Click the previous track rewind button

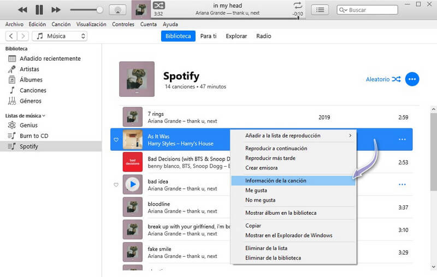pos(22,10)
